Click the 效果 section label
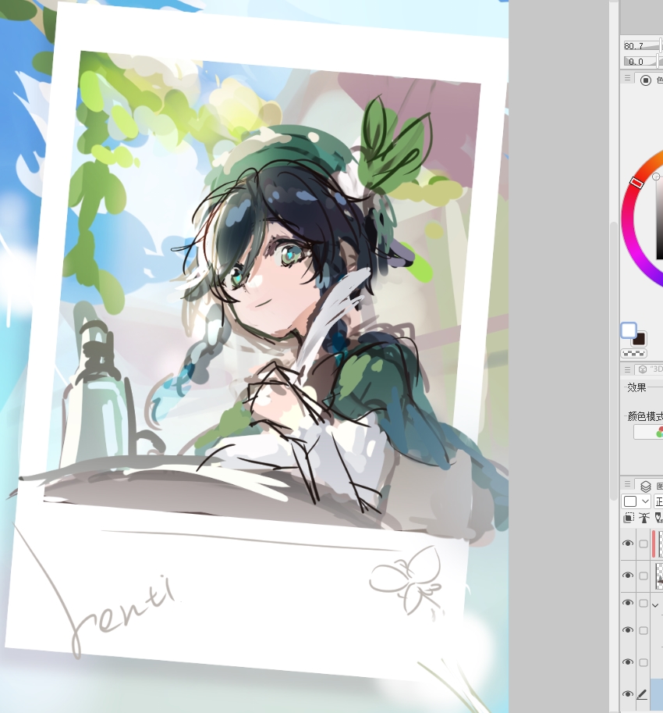Screen dimensions: 663x713 click(x=636, y=387)
